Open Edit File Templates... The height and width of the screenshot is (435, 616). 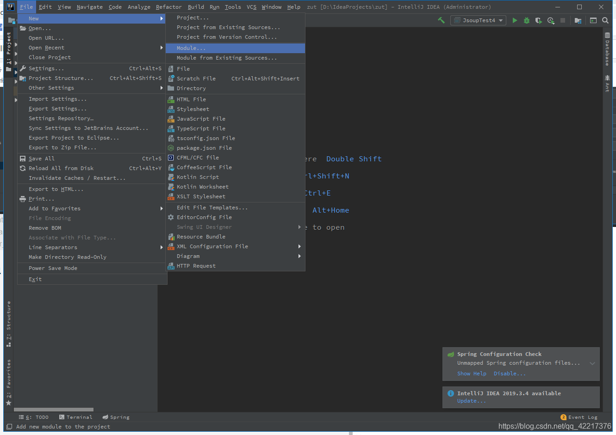(x=236, y=208)
